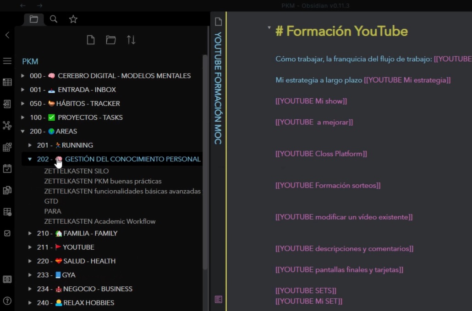
Task: Fold the Formación YouTube heading
Action: click(269, 27)
